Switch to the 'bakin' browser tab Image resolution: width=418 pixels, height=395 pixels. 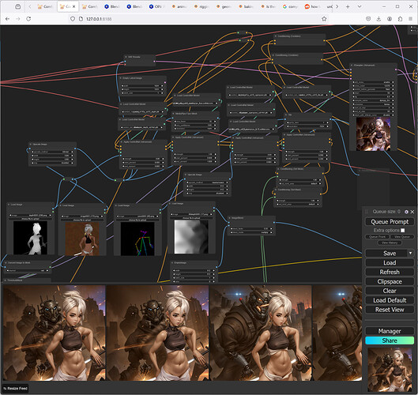(x=247, y=6)
